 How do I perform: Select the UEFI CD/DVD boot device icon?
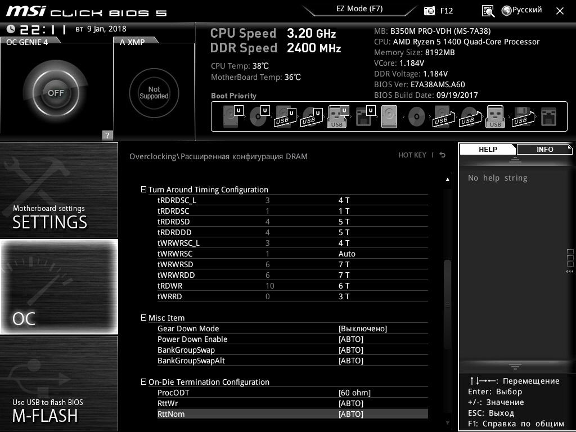259,116
